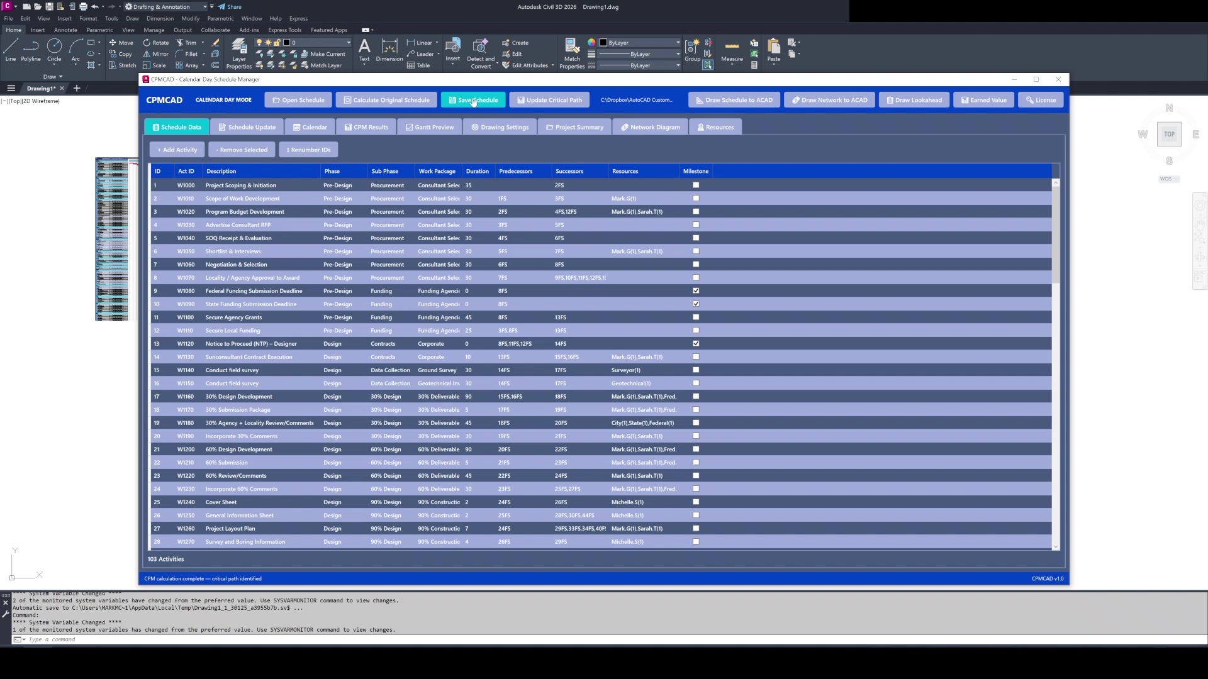Click the Copy tool in Modify panel
The height and width of the screenshot is (679, 1208).
click(120, 54)
